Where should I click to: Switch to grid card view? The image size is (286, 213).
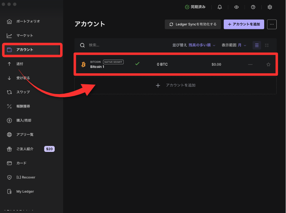pyautogui.click(x=267, y=45)
